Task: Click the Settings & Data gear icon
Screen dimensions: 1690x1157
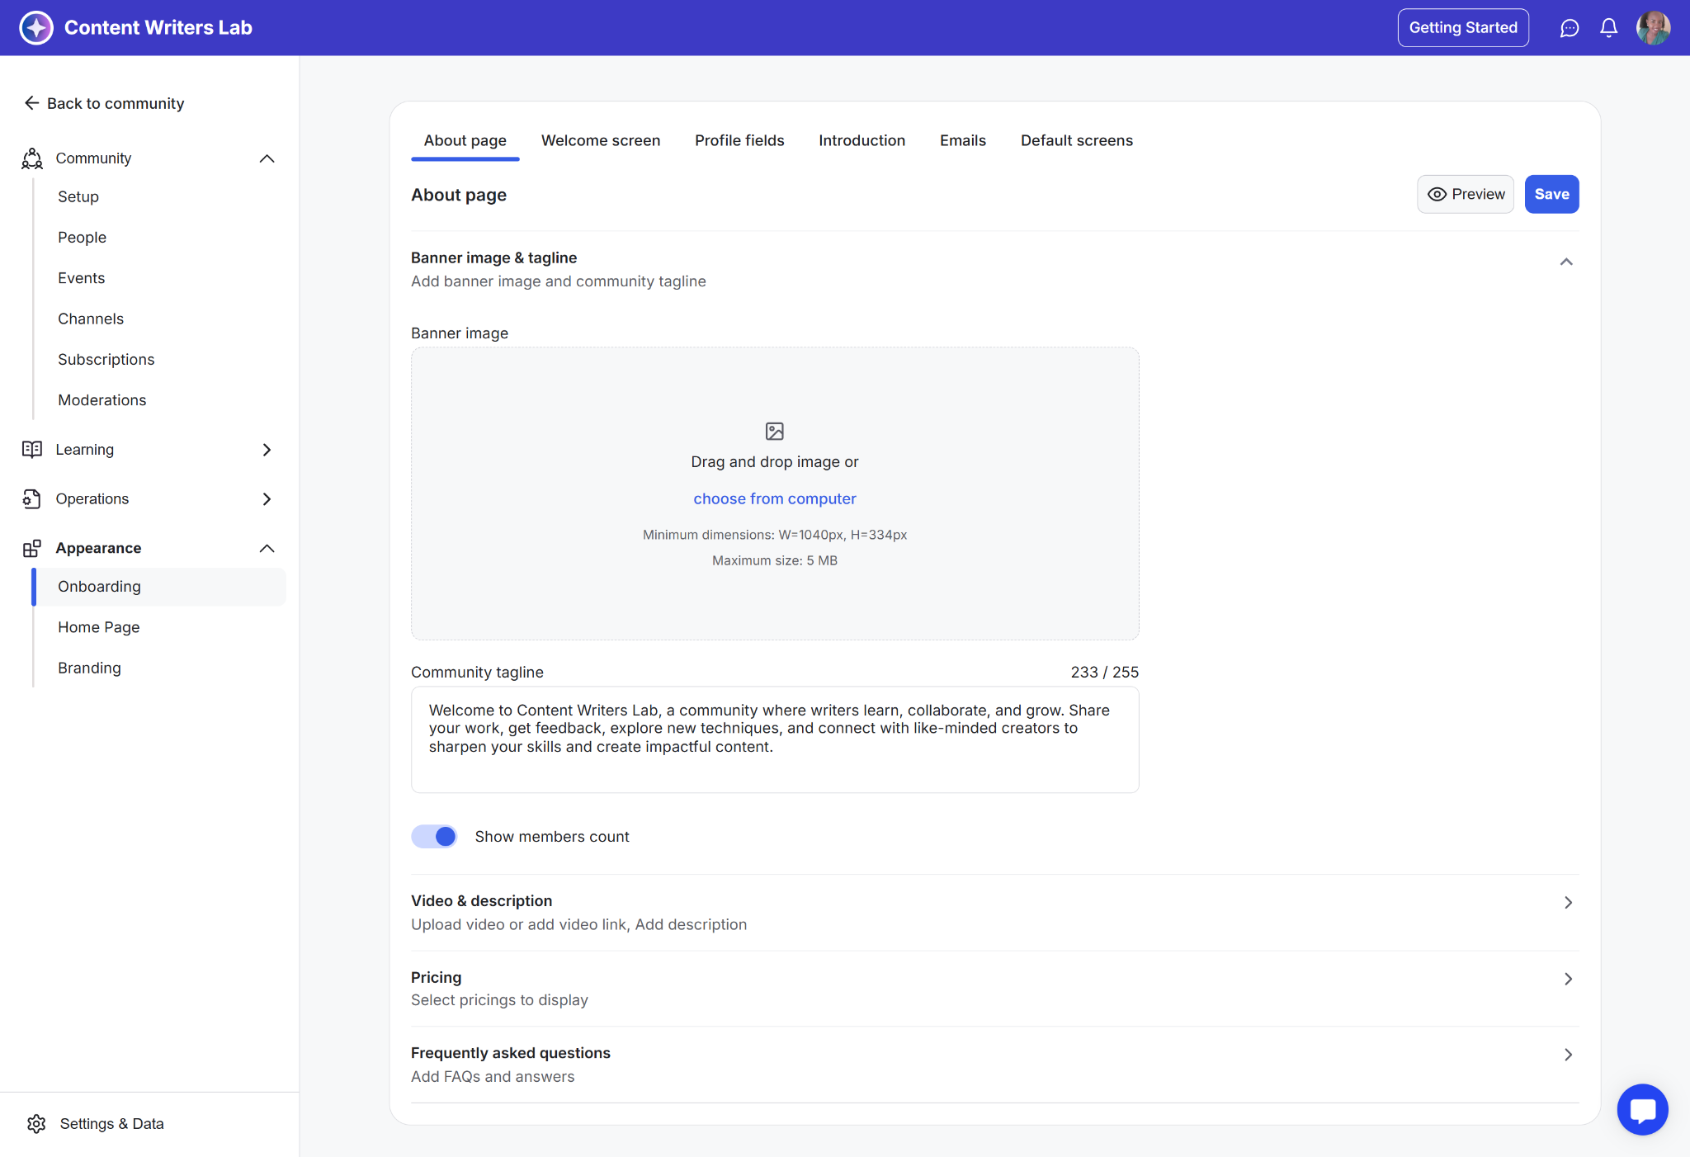Action: click(36, 1123)
